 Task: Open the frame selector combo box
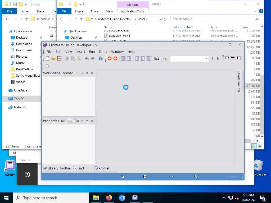pyautogui.click(x=189, y=59)
